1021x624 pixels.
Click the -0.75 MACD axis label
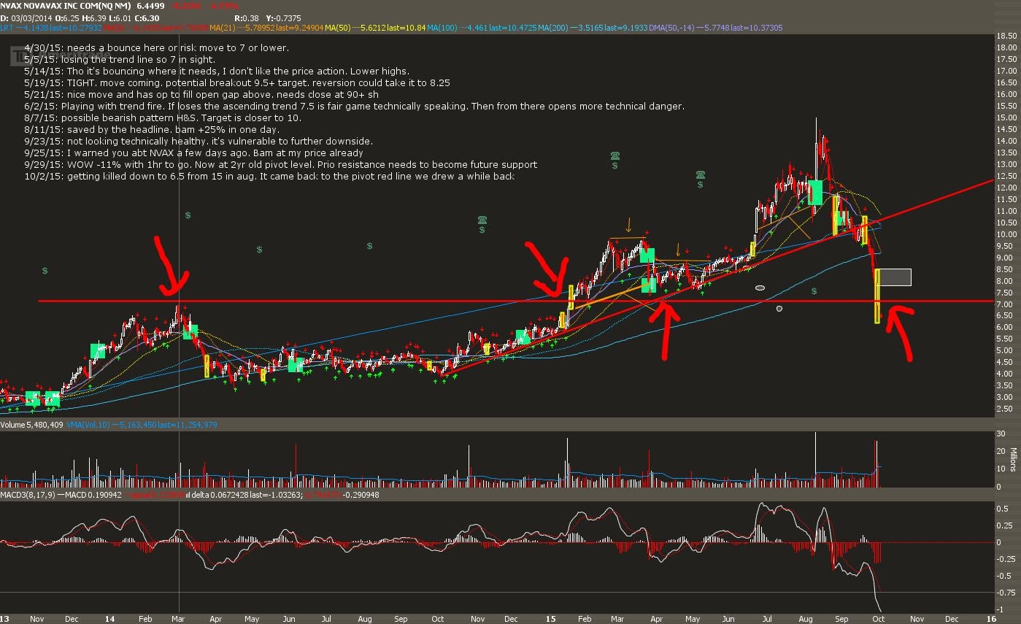tap(1006, 592)
